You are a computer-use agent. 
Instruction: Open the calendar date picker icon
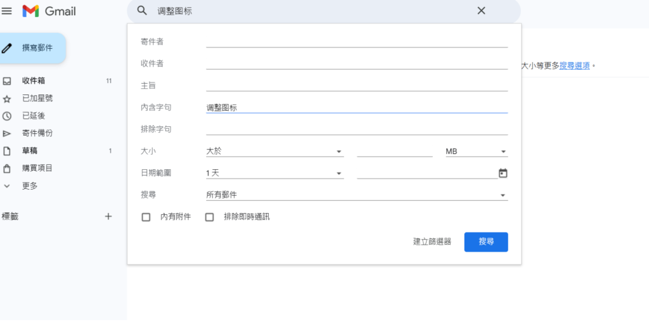click(503, 173)
